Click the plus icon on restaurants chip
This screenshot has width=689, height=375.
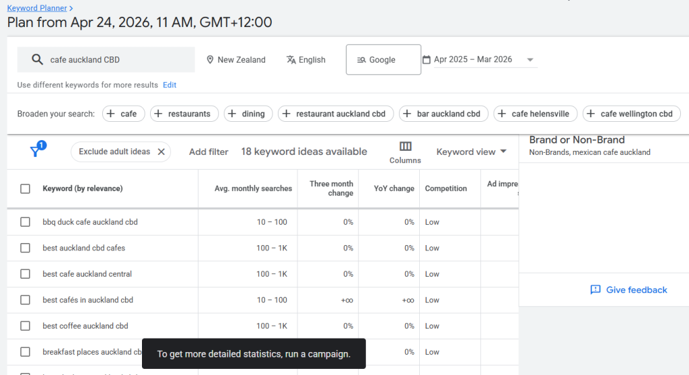click(159, 114)
